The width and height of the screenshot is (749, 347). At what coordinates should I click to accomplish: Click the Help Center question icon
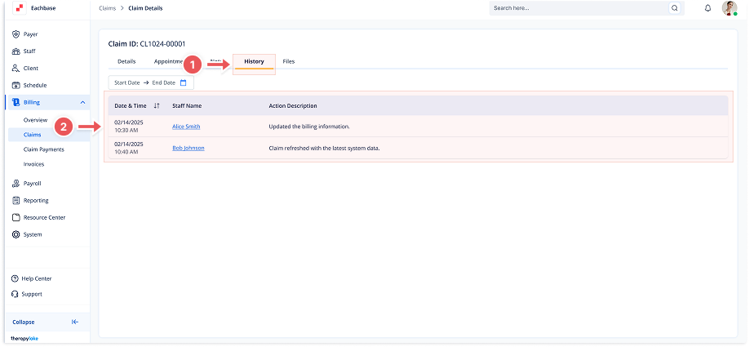pyautogui.click(x=15, y=278)
